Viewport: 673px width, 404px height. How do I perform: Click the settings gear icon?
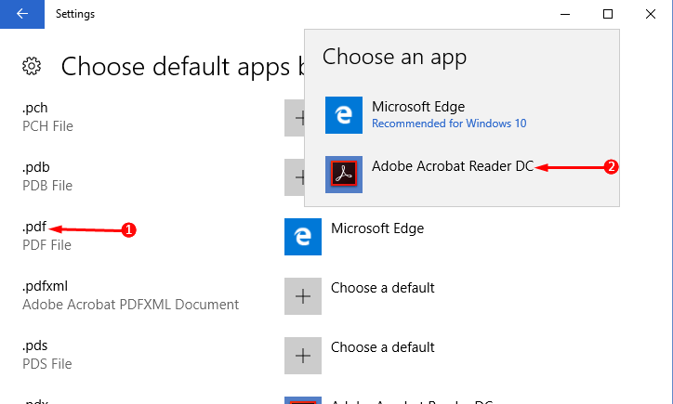pos(32,66)
